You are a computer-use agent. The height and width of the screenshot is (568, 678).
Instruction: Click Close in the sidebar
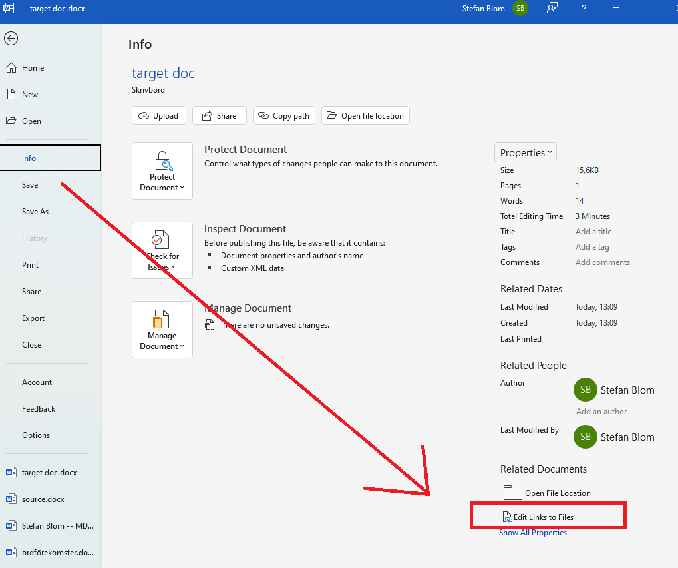point(51,345)
